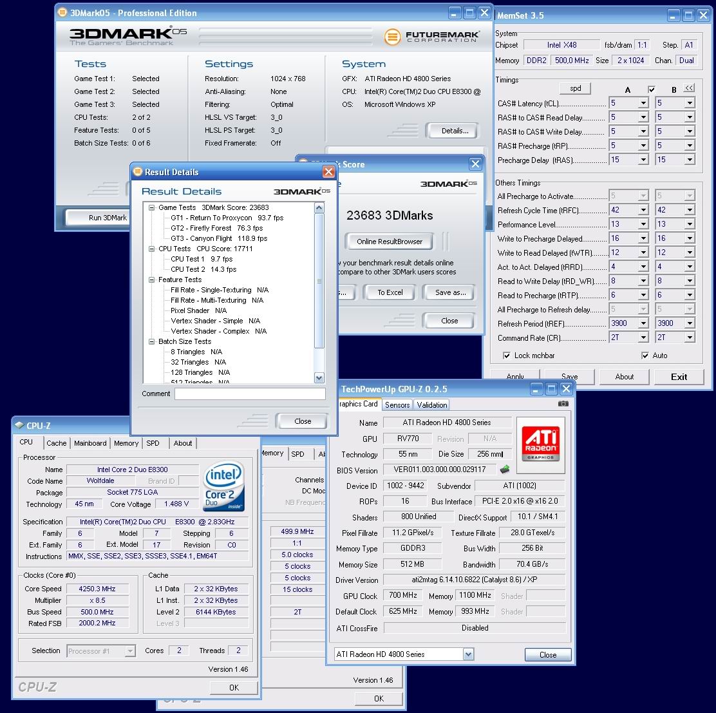Select Pixel Shader N/A row
The height and width of the screenshot is (713, 716).
[198, 310]
